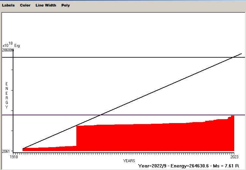The image size is (246, 170).
Task: Click the YEARS axis title
Action: click(129, 161)
